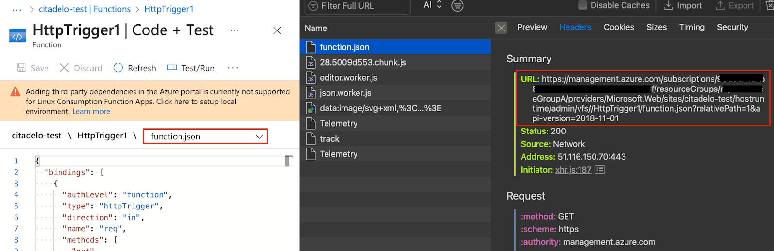Click the Export upload icon
The height and width of the screenshot is (251, 774).
coord(720,5)
